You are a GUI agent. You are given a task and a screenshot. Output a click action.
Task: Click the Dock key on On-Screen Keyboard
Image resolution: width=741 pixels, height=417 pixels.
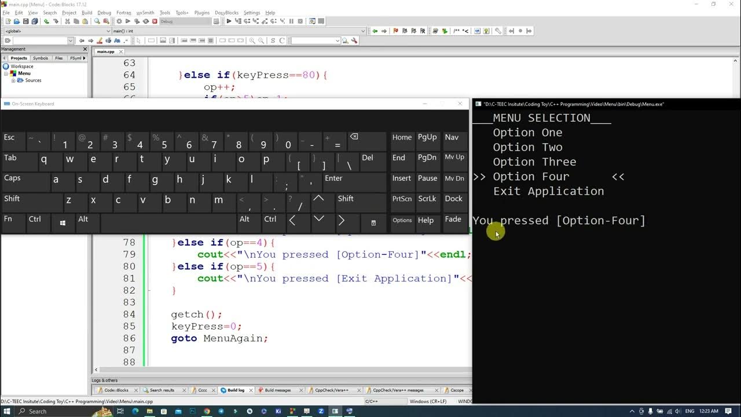453,202
